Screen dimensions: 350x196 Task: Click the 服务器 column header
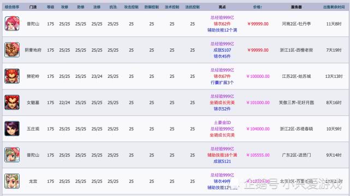tap(296, 7)
